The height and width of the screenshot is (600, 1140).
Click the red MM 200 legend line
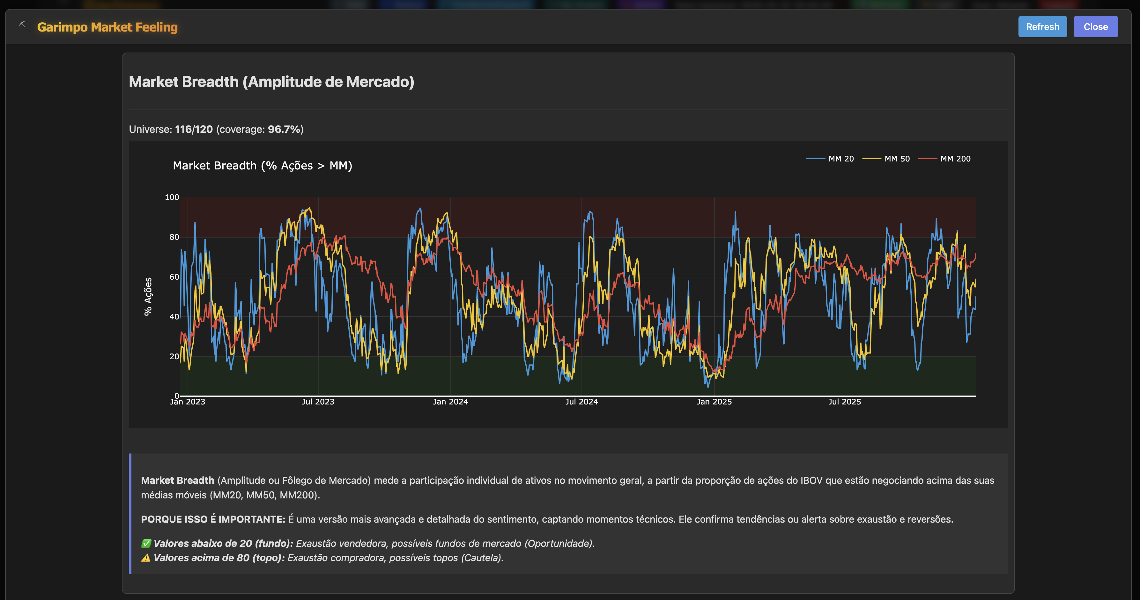tap(927, 159)
